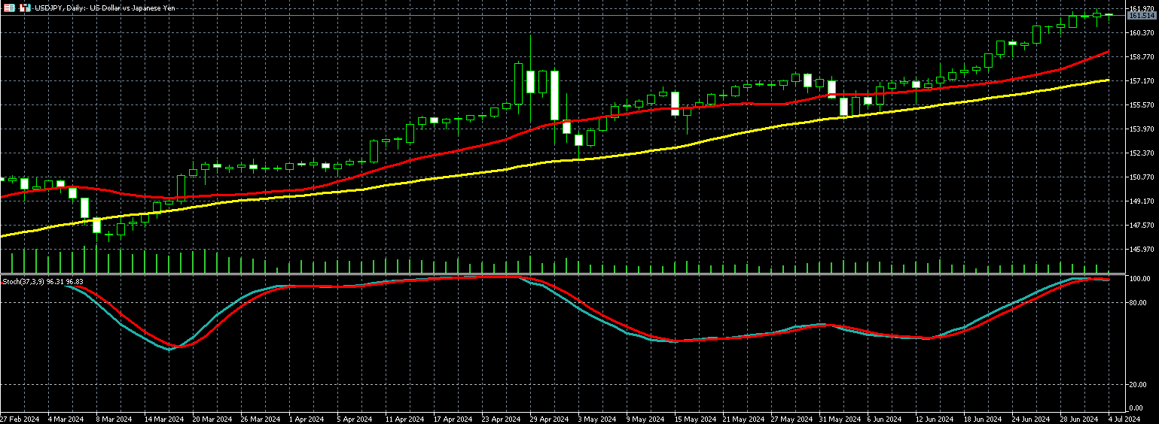
Task: Select the 14 Mar 2024 date label
Action: coord(163,419)
